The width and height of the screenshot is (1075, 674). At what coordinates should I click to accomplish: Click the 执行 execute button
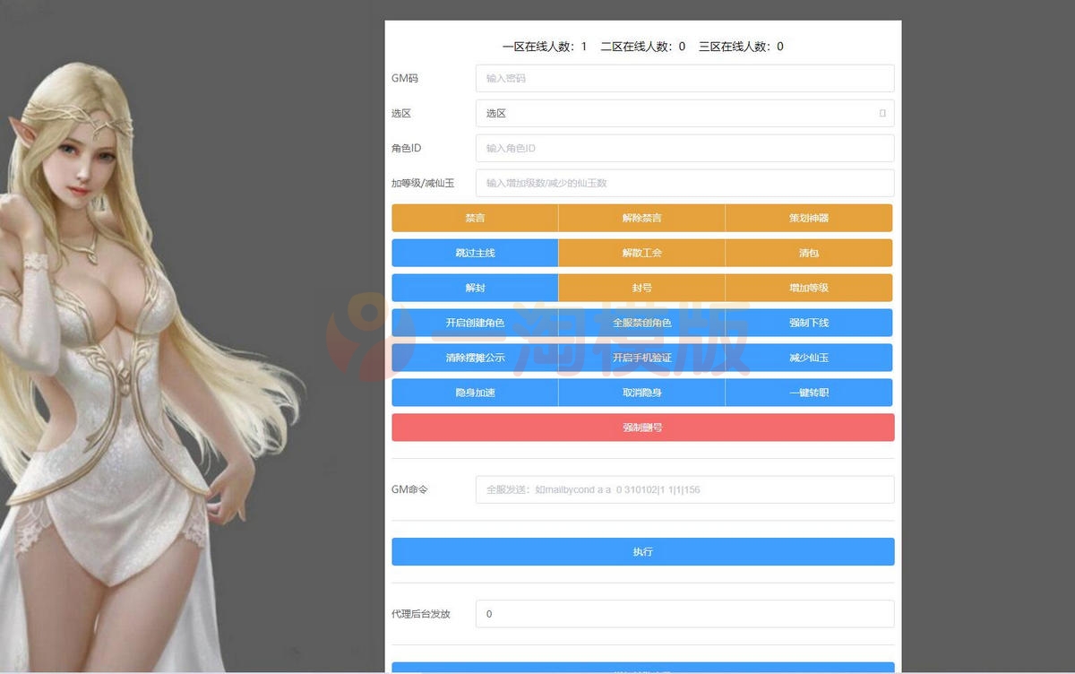[x=642, y=551]
